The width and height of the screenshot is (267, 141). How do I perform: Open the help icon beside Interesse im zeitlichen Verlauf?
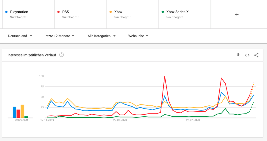[x=61, y=55]
